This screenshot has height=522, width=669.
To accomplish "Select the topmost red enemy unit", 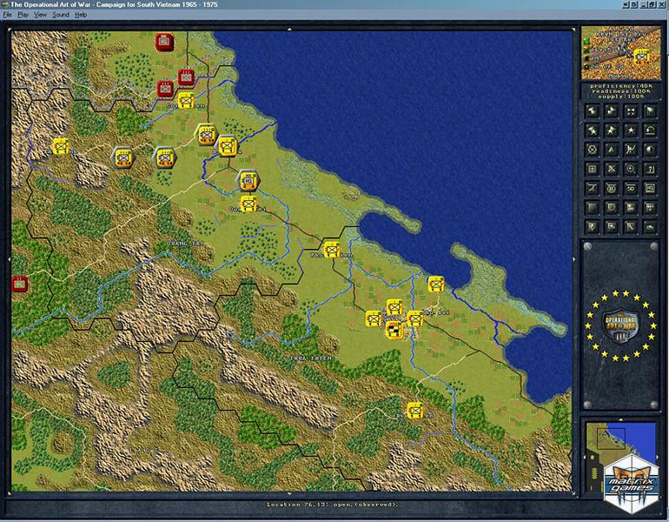I will pyautogui.click(x=164, y=42).
